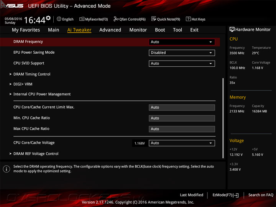Click the Min. CPU Cache Ratio field
This screenshot has width=276, height=207.
coord(182,118)
